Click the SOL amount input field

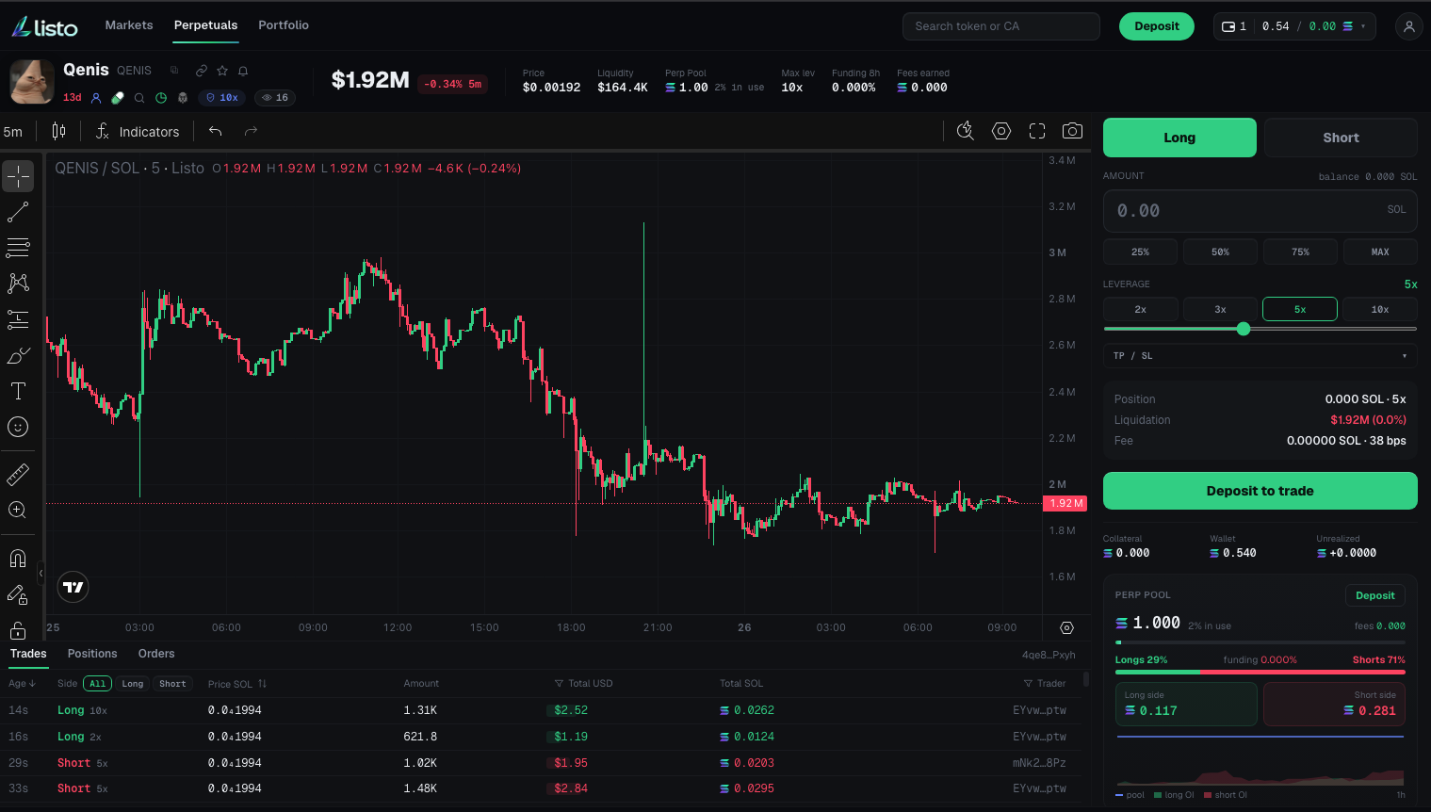pyautogui.click(x=1260, y=210)
